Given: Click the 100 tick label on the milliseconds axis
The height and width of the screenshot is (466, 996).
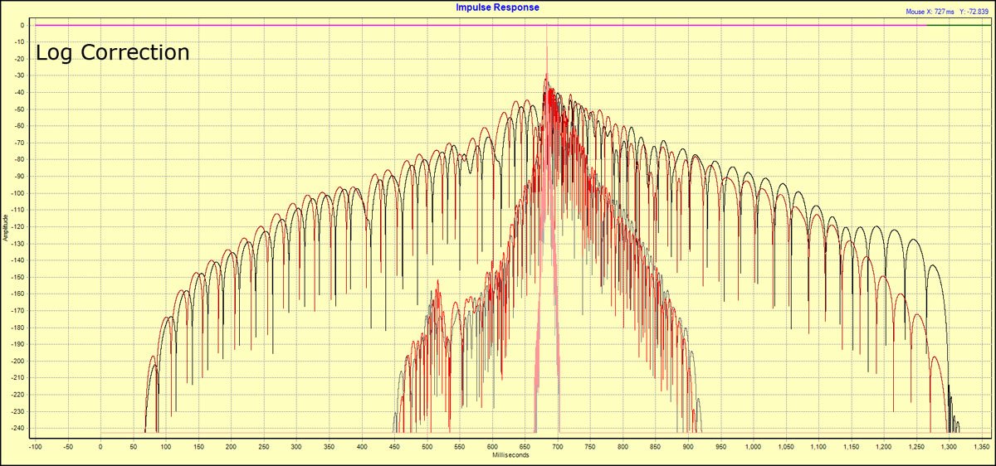Looking at the screenshot, I should (165, 446).
